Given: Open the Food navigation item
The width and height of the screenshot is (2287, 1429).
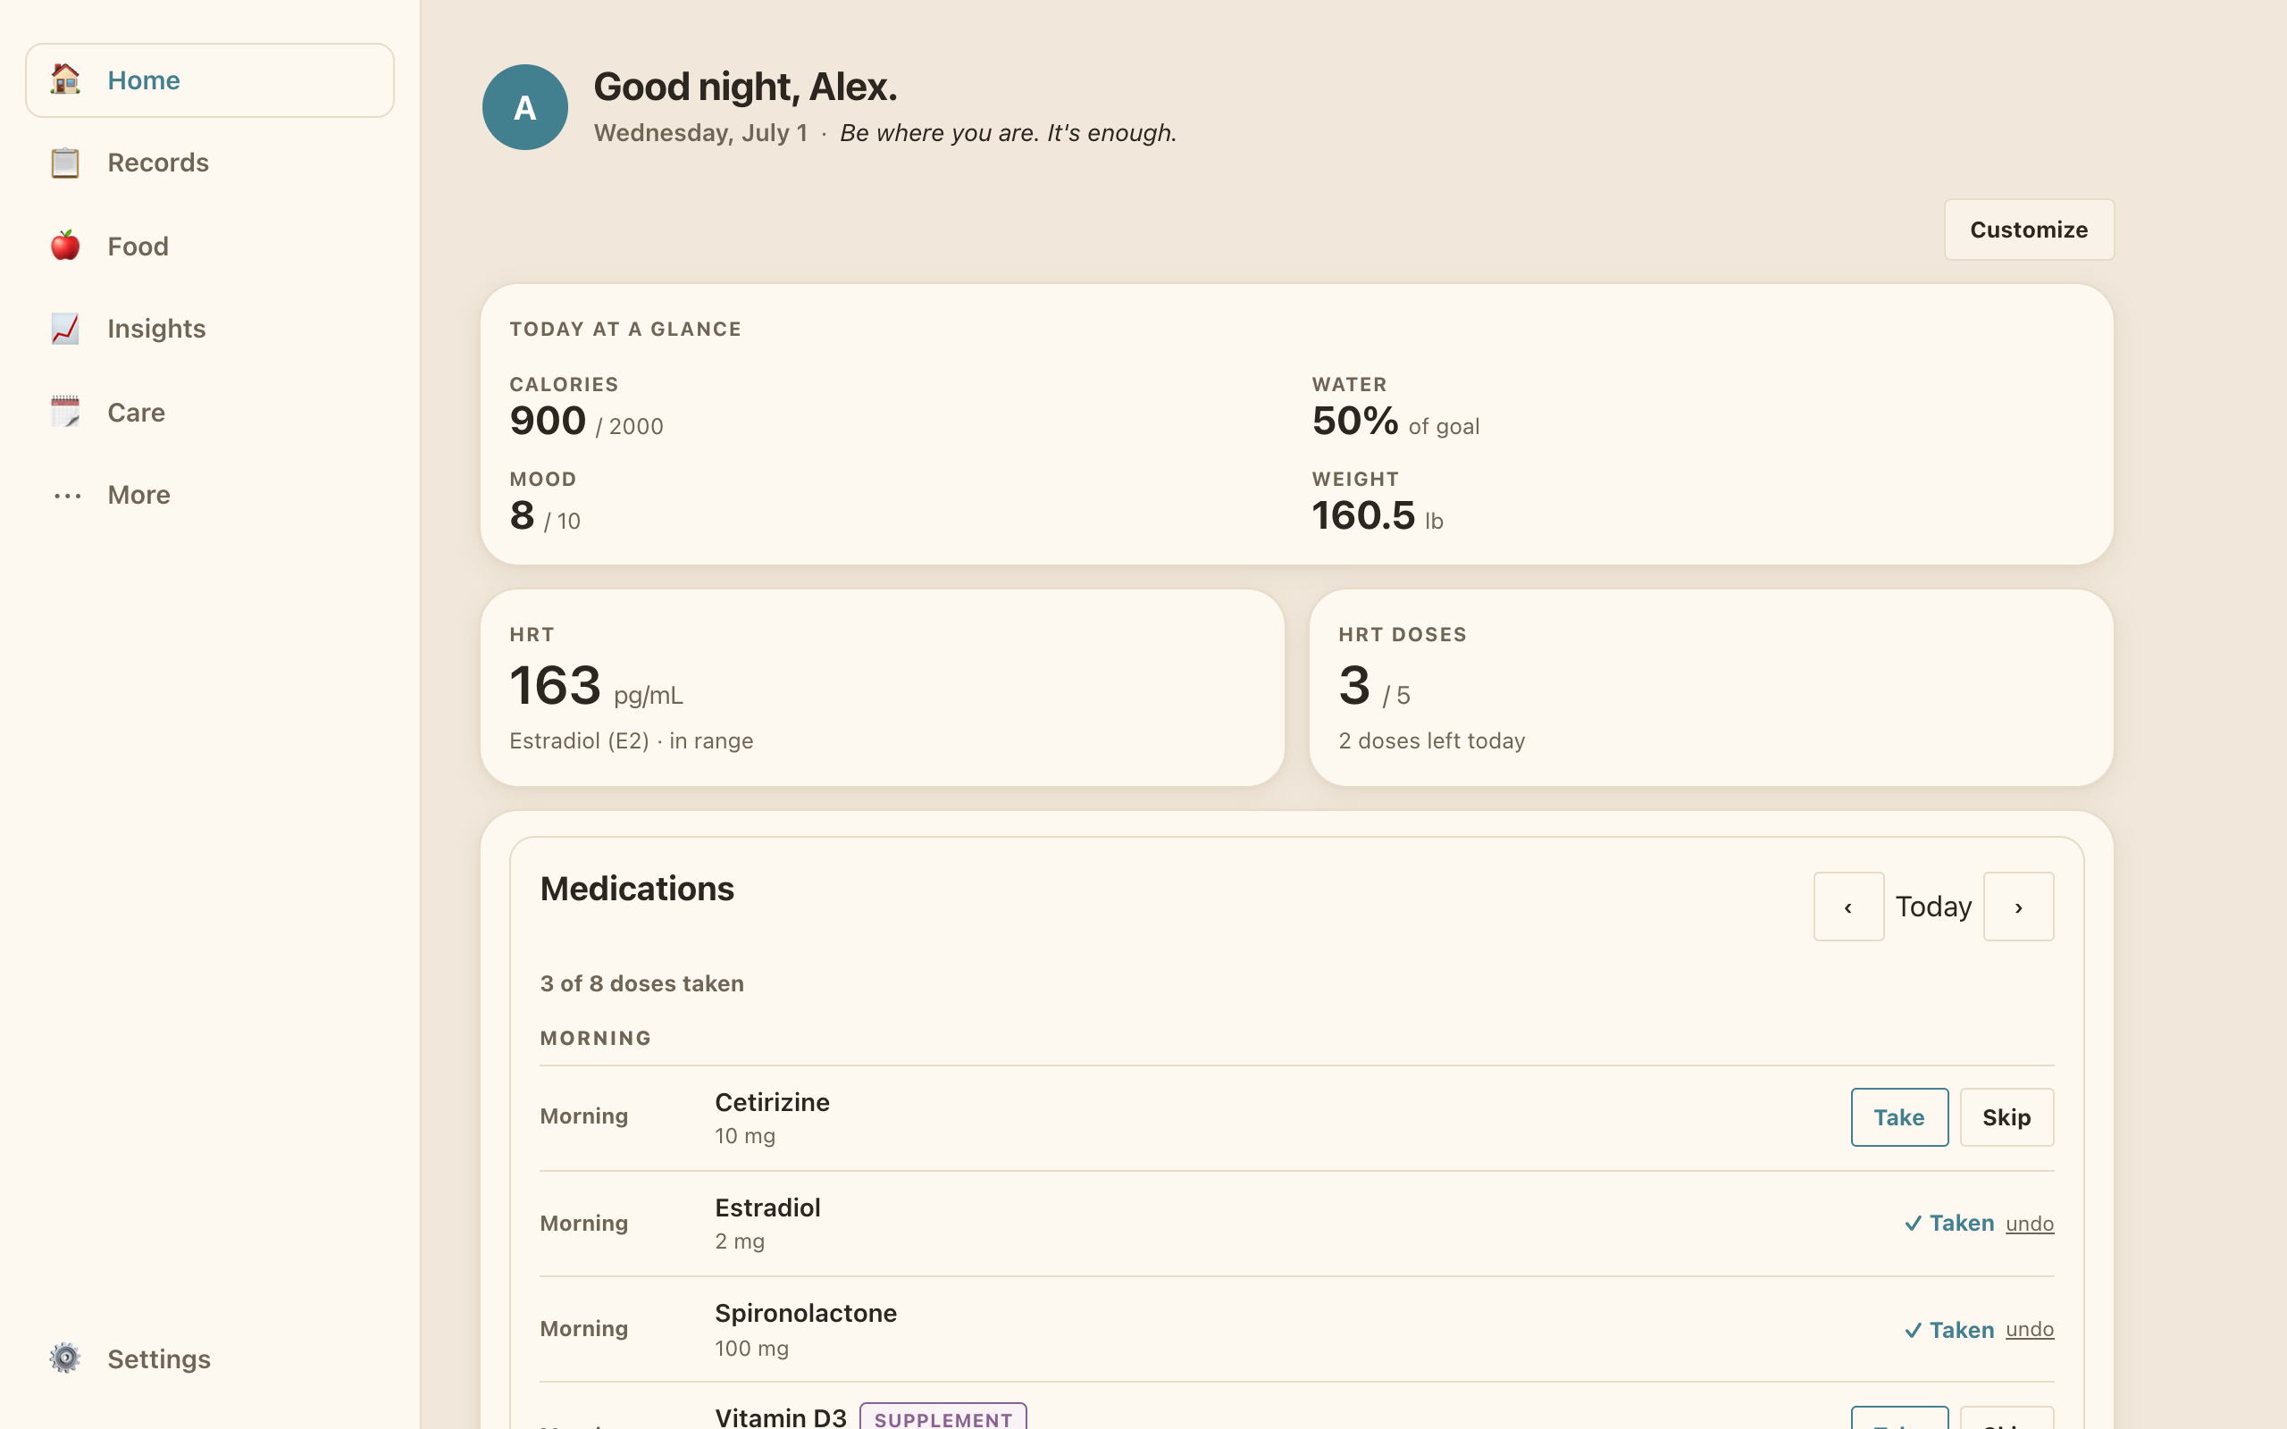Looking at the screenshot, I should tap(210, 246).
